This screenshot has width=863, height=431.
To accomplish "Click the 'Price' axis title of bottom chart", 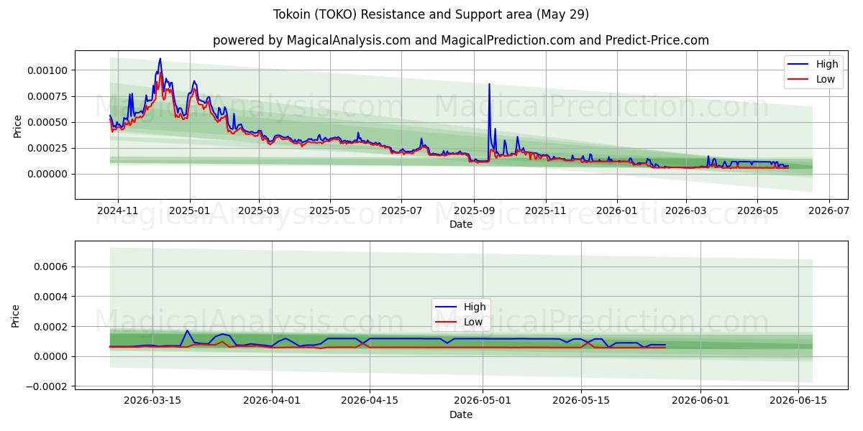I will [x=16, y=316].
